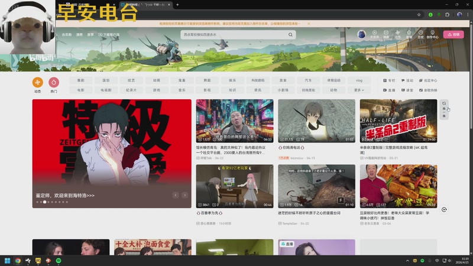Open 消息 messages icon in header
Viewport: 473px width, 266px height.
(x=386, y=34)
